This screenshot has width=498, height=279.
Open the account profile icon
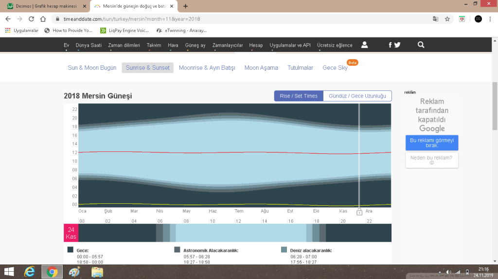pyautogui.click(x=364, y=45)
